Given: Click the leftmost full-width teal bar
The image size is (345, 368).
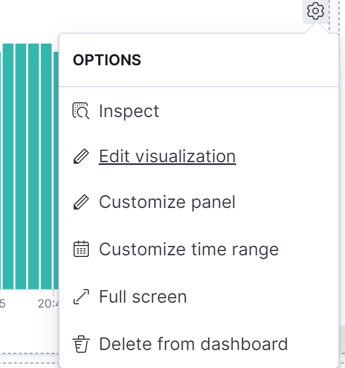Looking at the screenshot, I should click(x=8, y=166).
